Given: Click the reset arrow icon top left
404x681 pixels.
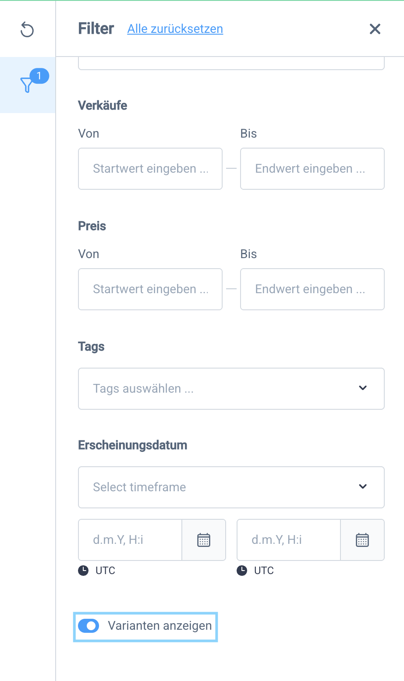Looking at the screenshot, I should pos(27,30).
